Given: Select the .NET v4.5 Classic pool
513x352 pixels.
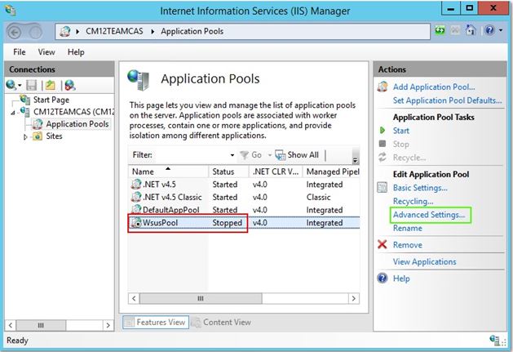Looking at the screenshot, I should 244,198.
